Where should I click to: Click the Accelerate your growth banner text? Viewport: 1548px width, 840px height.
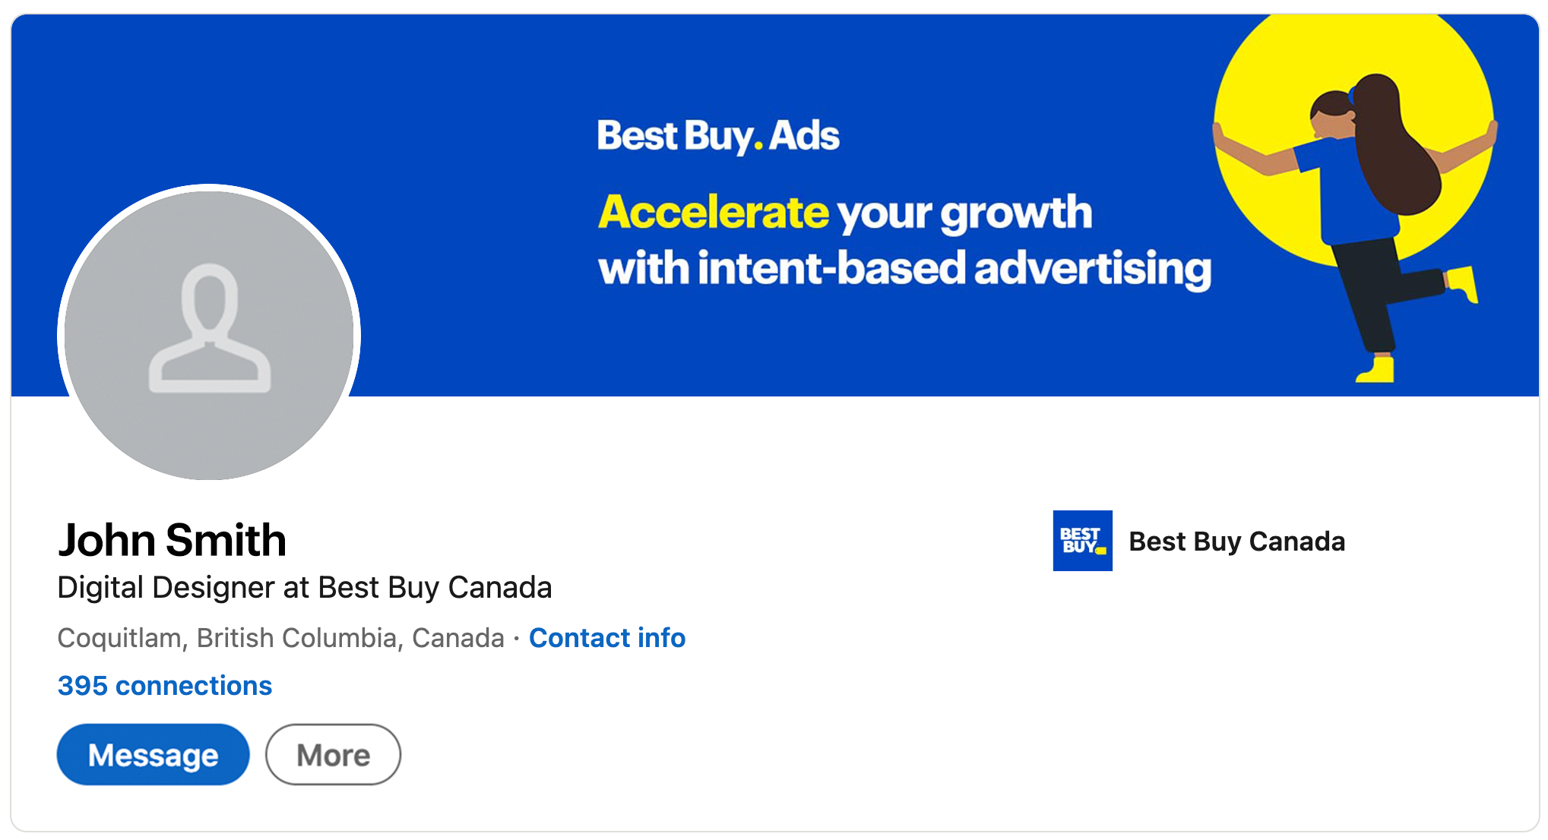[845, 213]
